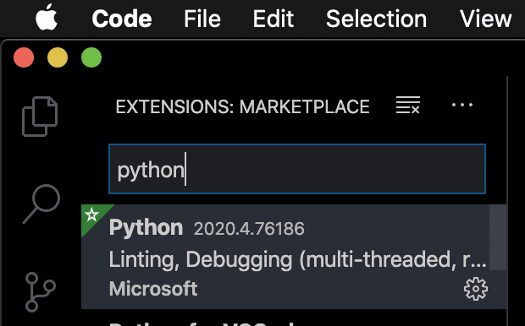Open the Manage gear for Python extension
Screen dimensions: 525x326
click(x=476, y=289)
